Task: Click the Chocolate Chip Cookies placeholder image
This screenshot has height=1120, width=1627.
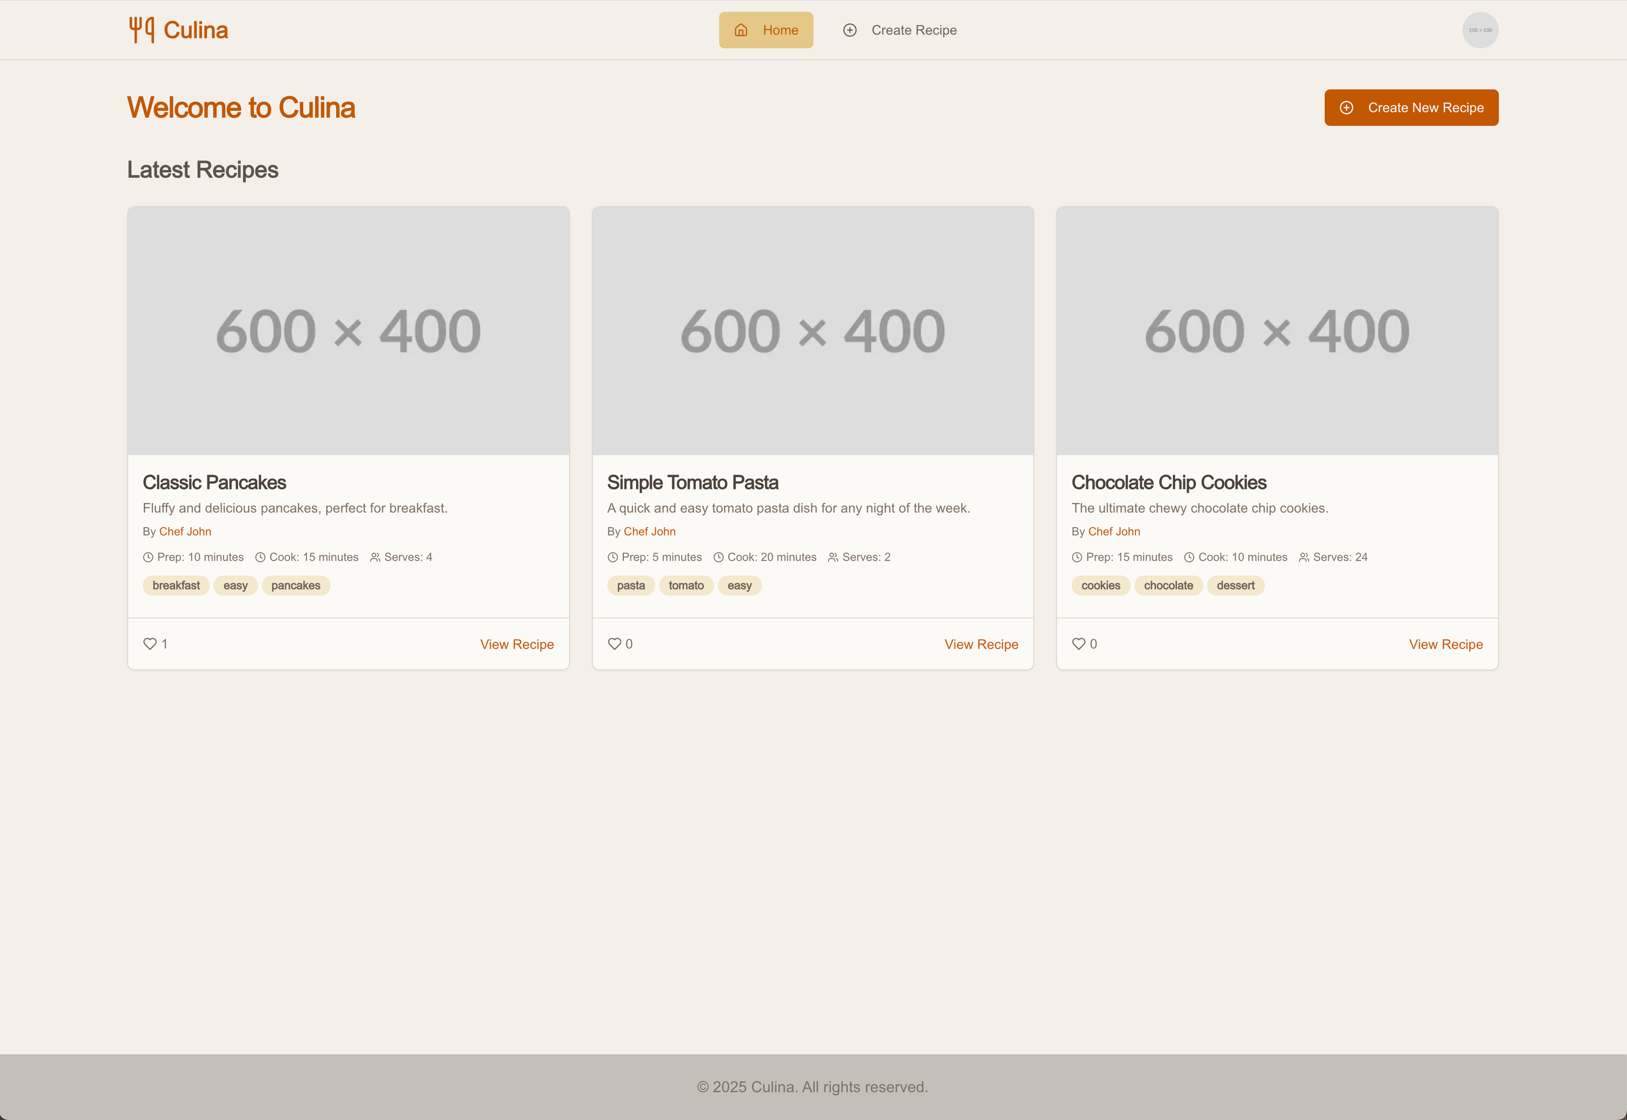Action: tap(1277, 330)
